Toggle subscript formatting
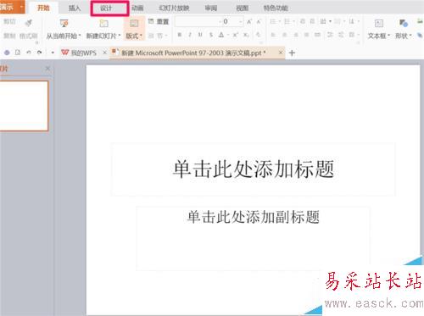The height and width of the screenshot is (316, 424). [x=247, y=35]
